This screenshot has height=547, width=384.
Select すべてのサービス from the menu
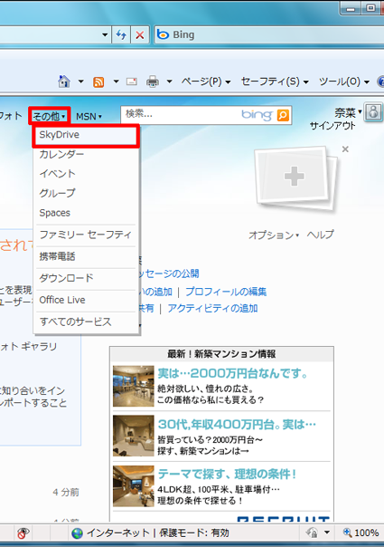click(x=86, y=321)
